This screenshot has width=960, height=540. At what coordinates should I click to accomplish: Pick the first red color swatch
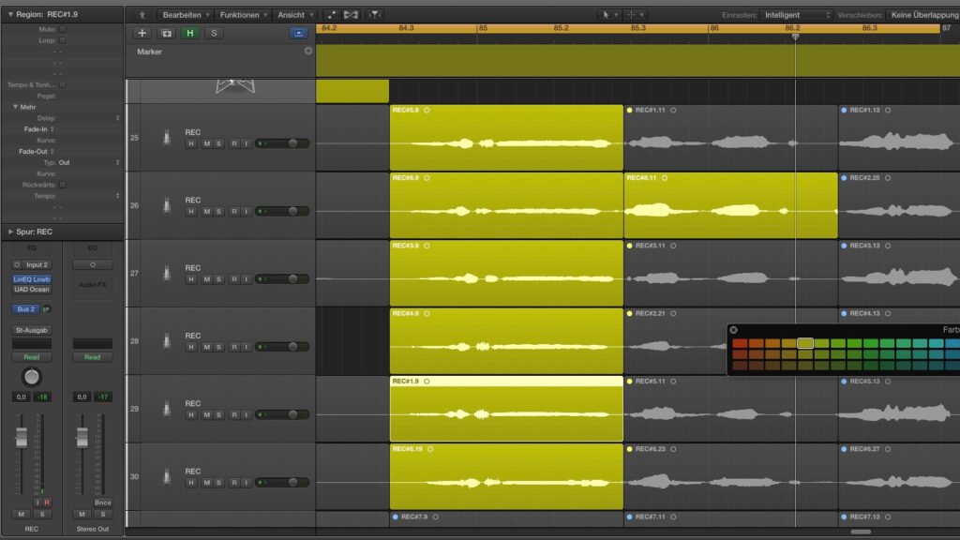[x=740, y=343]
